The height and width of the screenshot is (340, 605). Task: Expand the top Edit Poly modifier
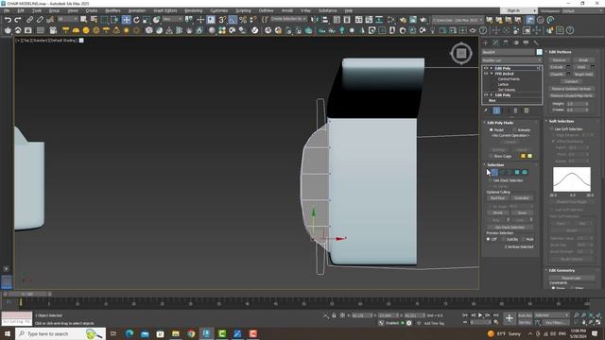click(x=492, y=68)
